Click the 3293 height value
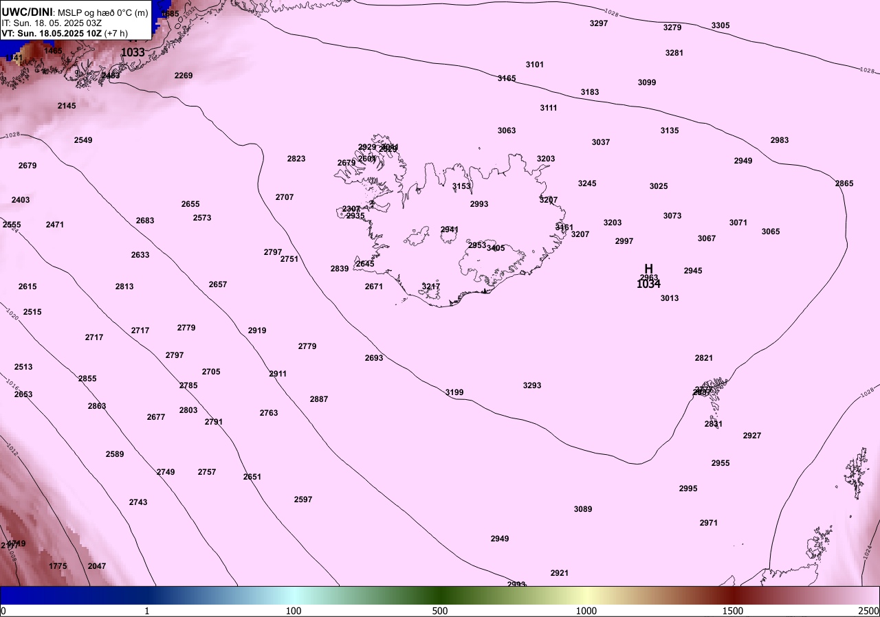 532,385
